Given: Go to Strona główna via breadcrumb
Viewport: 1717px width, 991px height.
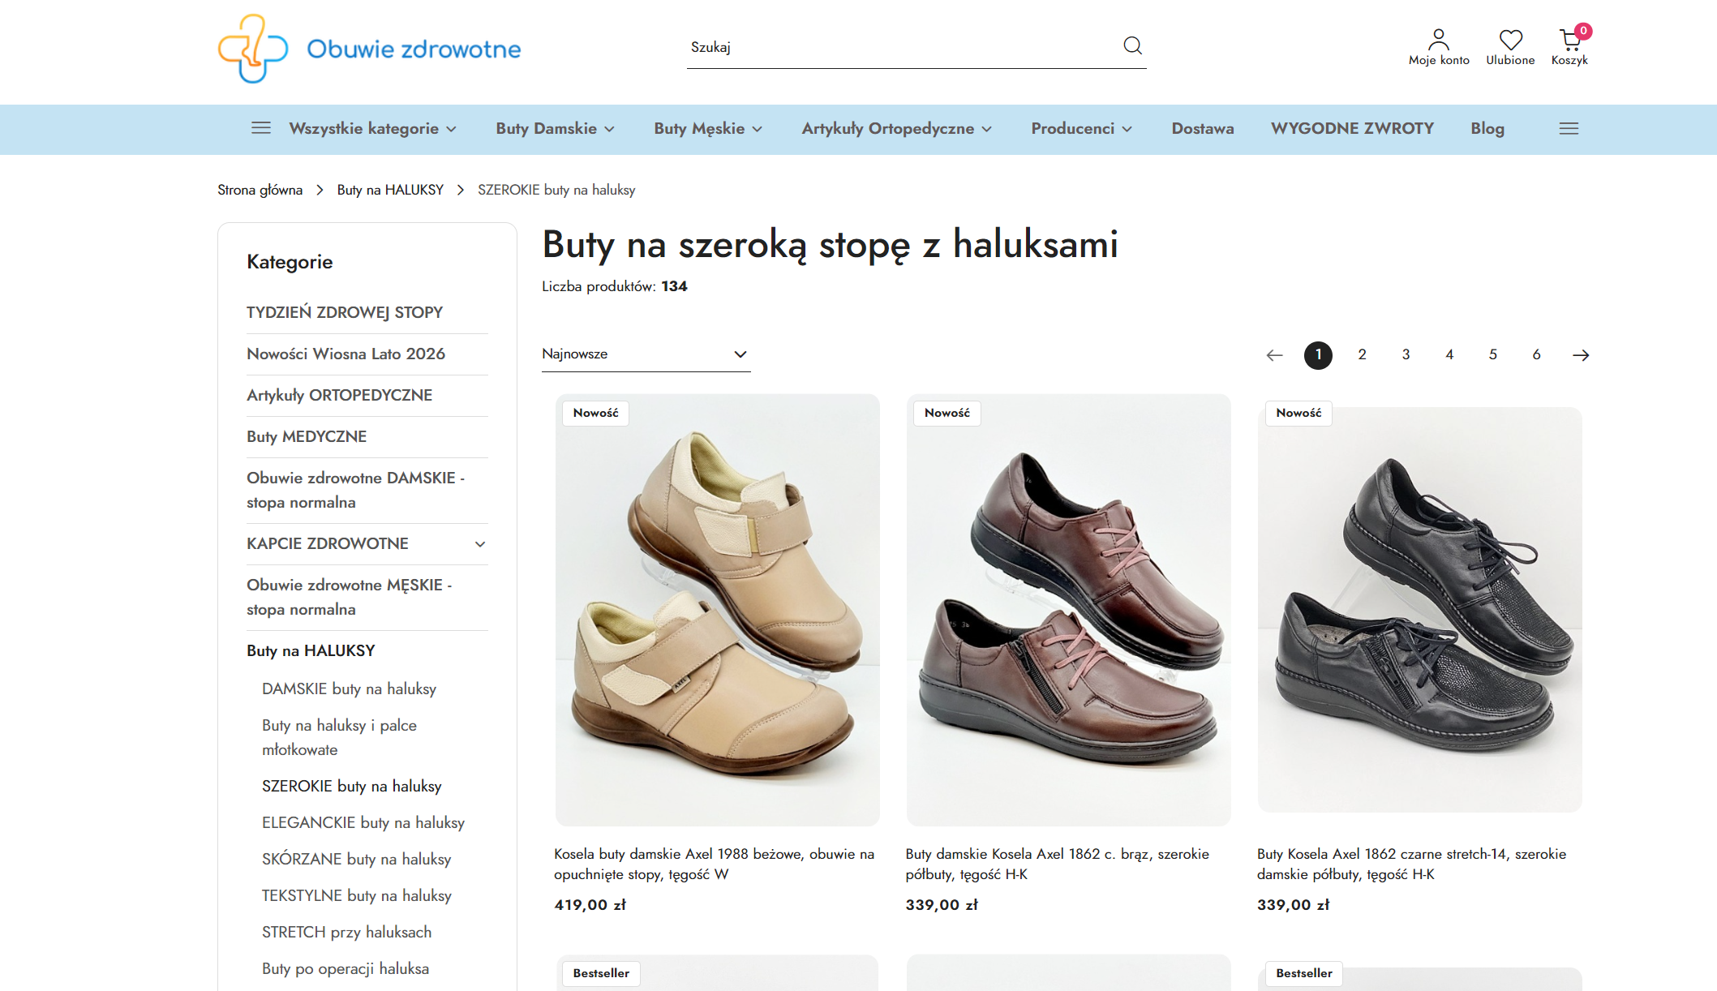Looking at the screenshot, I should click(260, 189).
